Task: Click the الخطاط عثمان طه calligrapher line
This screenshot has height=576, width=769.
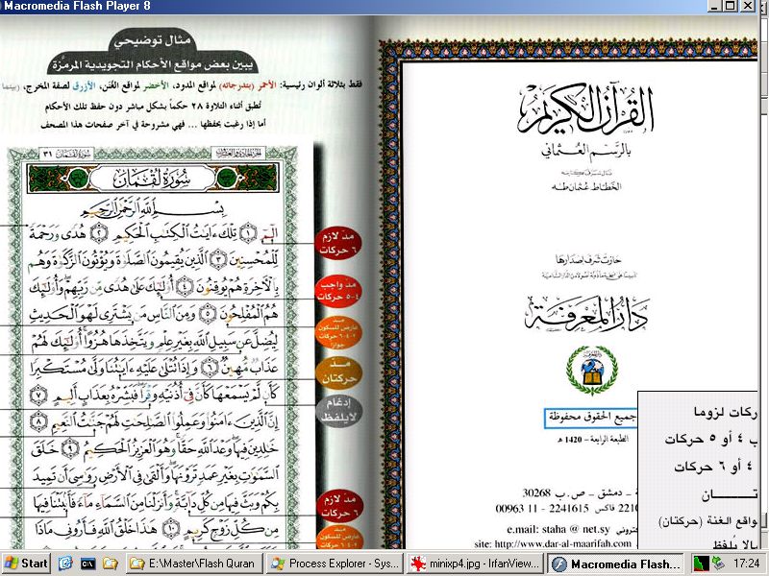Action: pyautogui.click(x=586, y=186)
